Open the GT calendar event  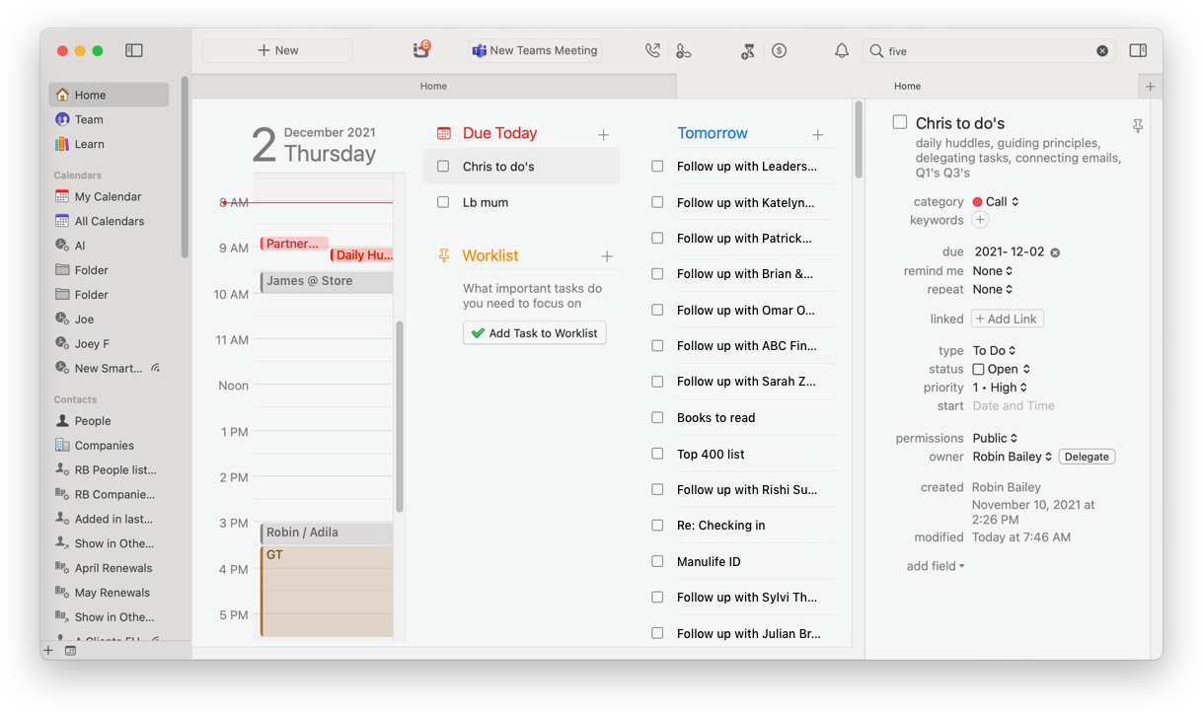click(x=327, y=592)
